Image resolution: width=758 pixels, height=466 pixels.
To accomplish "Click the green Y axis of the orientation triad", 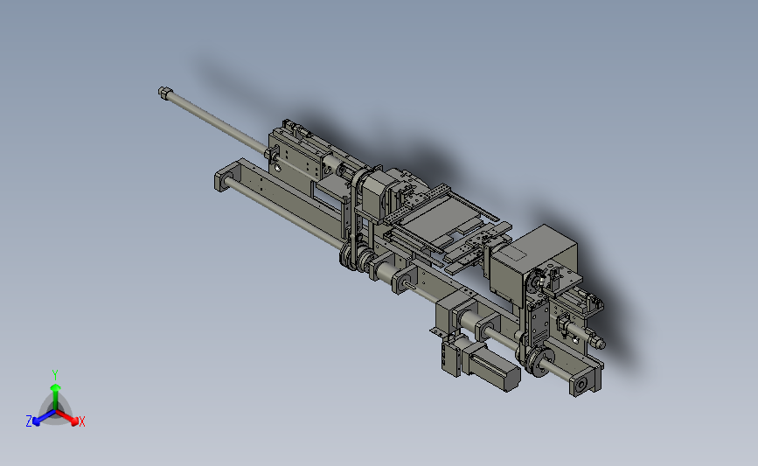I will pyautogui.click(x=55, y=397).
